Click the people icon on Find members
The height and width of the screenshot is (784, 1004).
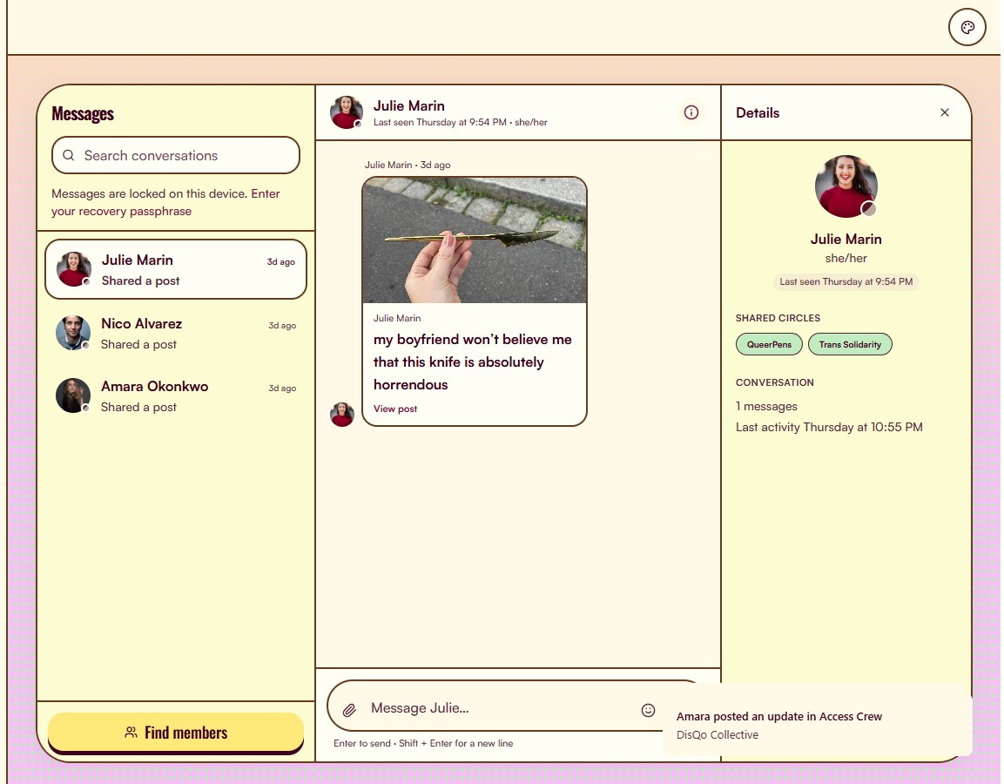(131, 732)
